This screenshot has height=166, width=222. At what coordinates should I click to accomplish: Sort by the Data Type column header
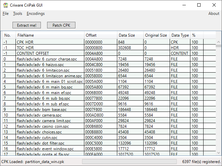[x=180, y=35]
